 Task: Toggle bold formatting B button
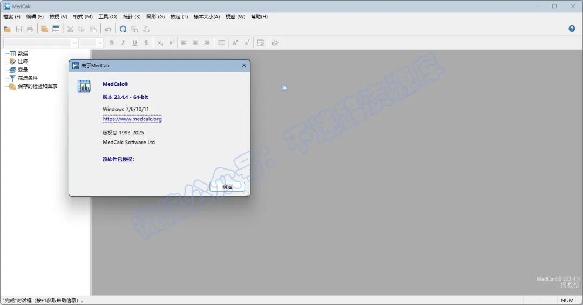point(112,43)
